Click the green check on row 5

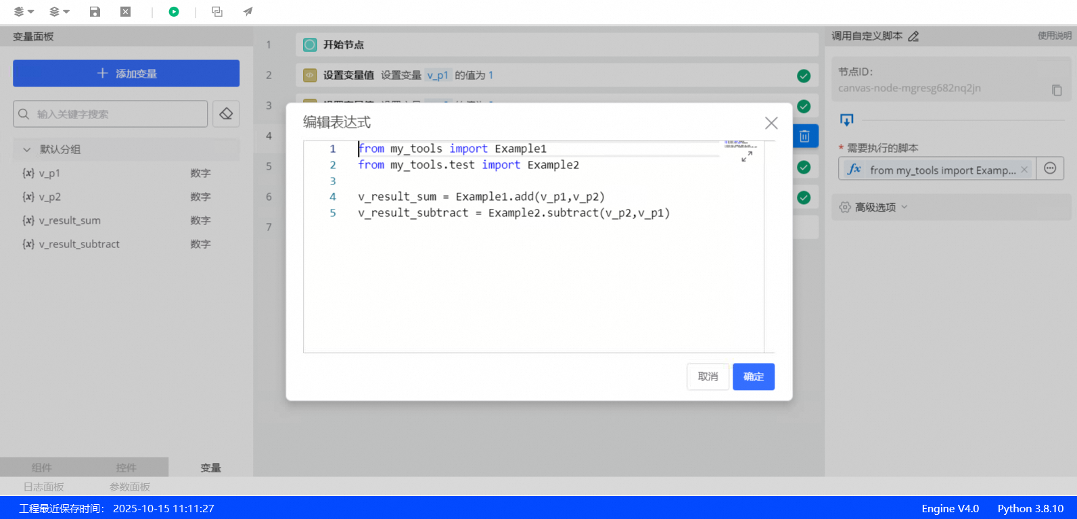pos(804,167)
